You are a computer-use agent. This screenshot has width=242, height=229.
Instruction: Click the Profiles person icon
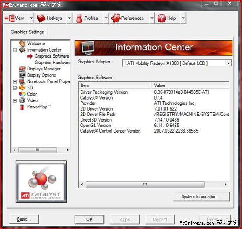(79, 18)
